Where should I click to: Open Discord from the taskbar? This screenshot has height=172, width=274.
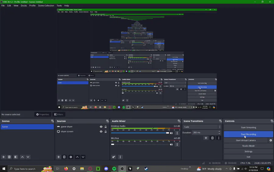pos(106,169)
